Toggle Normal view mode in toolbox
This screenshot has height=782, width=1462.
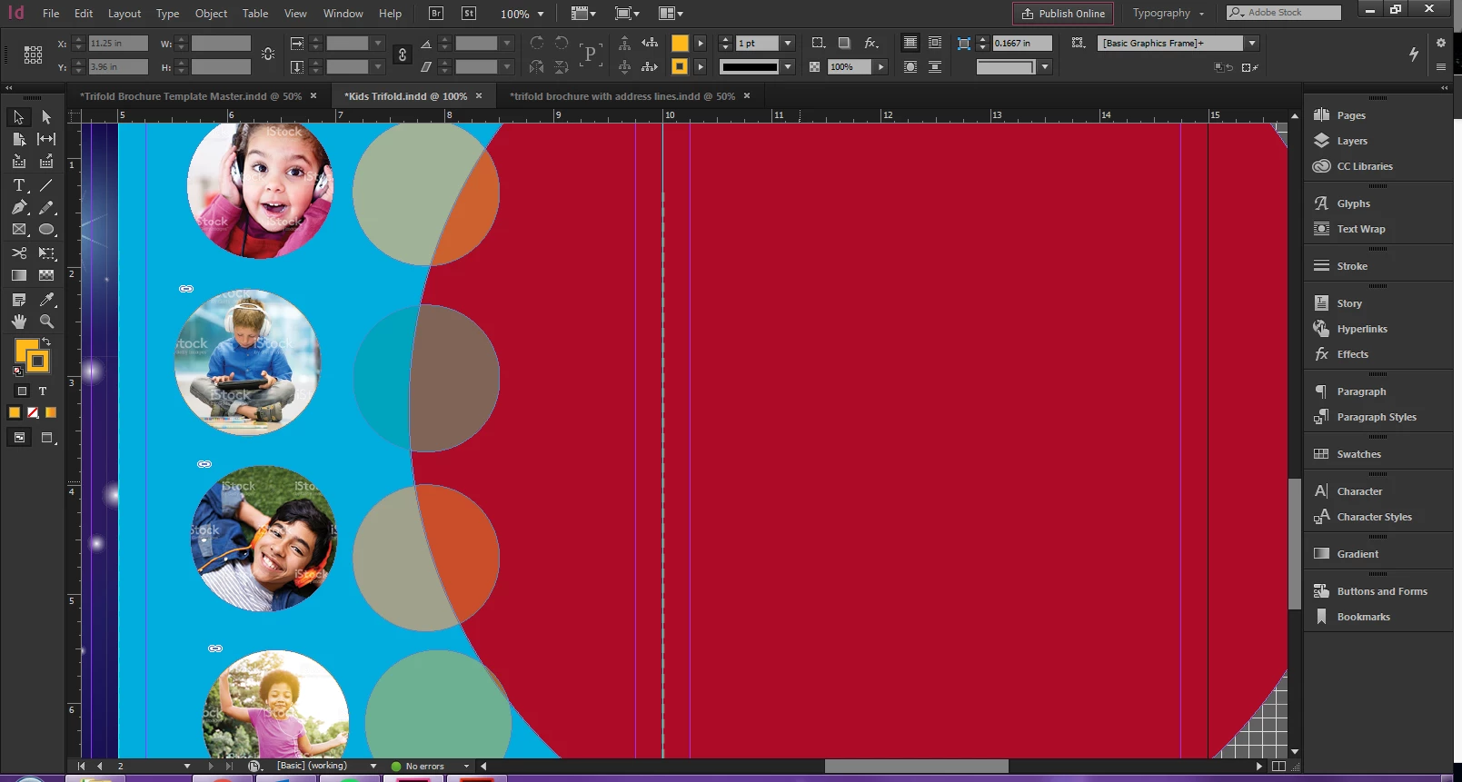[19, 438]
